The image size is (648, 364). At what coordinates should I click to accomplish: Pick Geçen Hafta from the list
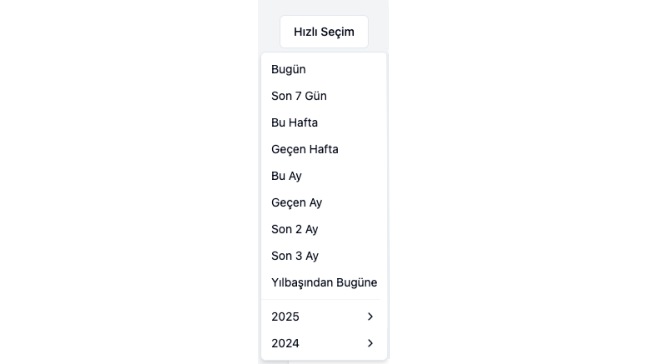(x=305, y=149)
